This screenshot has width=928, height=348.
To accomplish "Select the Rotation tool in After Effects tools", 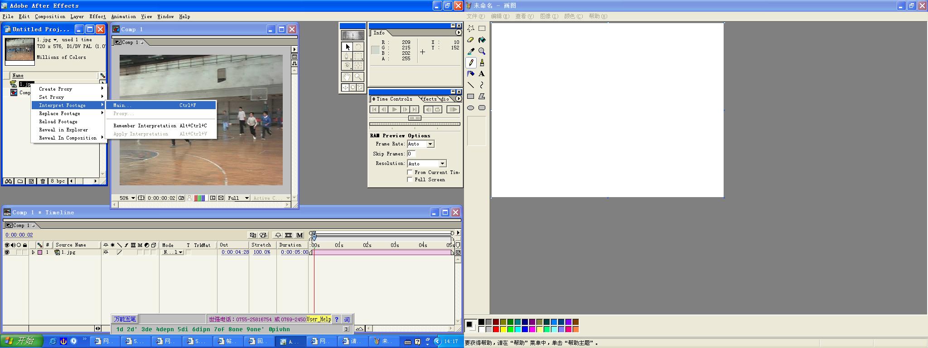I will point(358,47).
